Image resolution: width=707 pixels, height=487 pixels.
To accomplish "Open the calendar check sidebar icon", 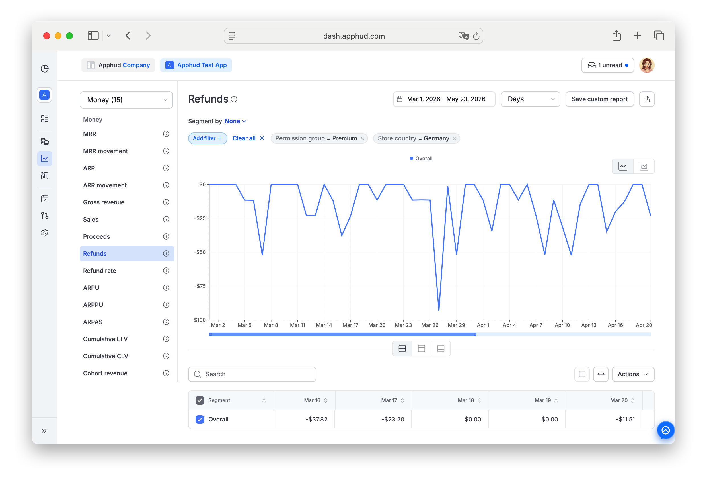I will pos(44,199).
